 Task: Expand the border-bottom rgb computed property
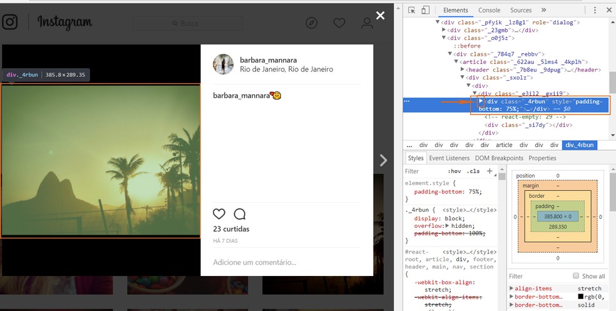click(511, 297)
